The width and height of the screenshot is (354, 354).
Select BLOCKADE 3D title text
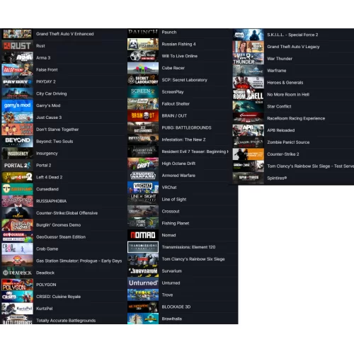[176, 307]
